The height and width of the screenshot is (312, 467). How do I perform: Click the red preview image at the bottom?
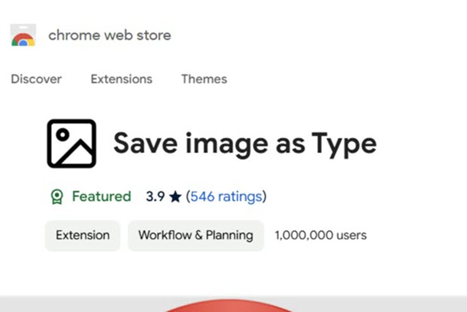coord(228,306)
